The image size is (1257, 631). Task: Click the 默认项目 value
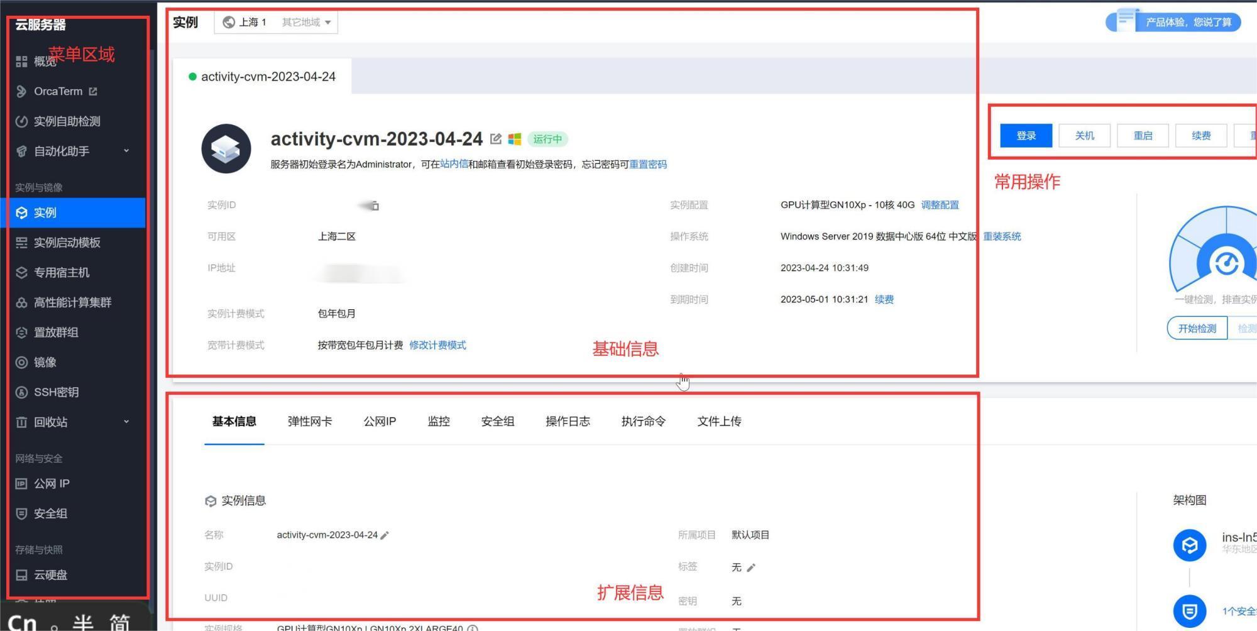click(x=750, y=535)
